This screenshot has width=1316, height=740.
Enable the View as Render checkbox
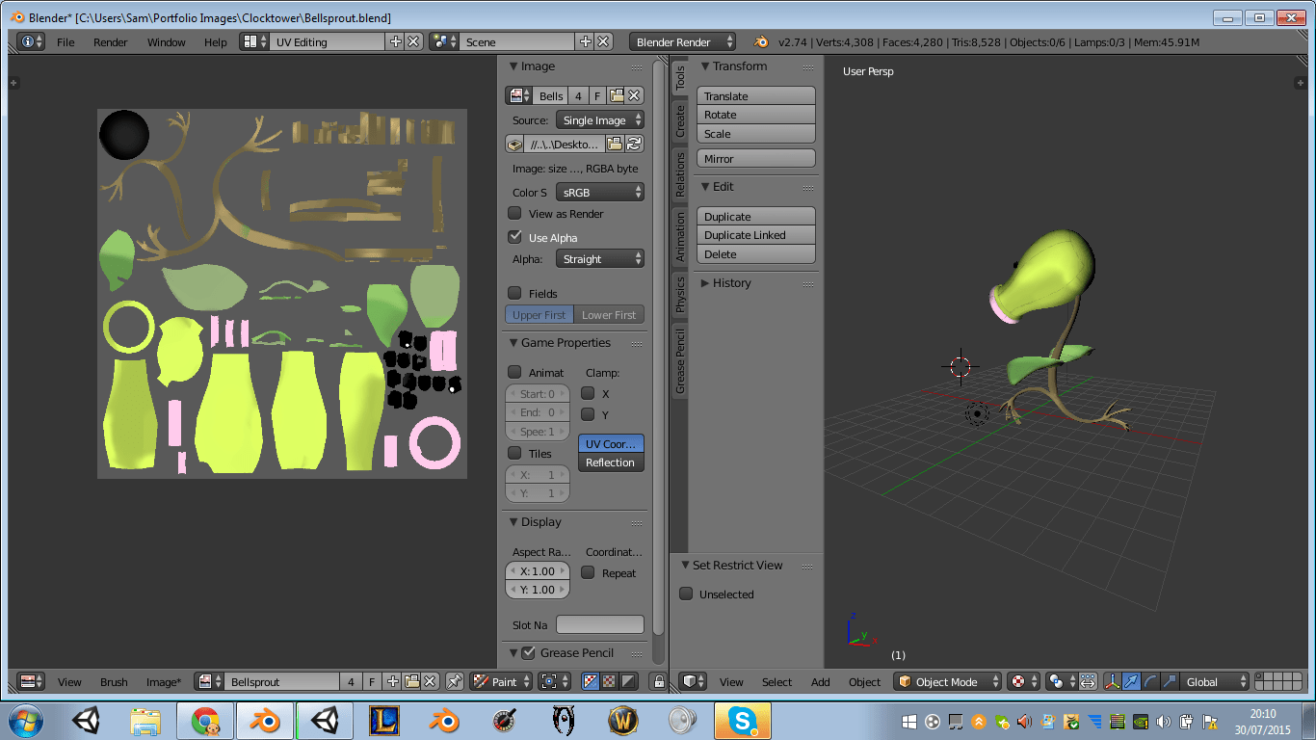514,214
